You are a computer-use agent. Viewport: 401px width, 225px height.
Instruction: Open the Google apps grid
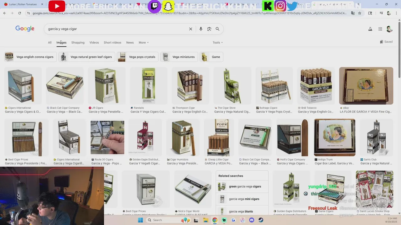380,29
